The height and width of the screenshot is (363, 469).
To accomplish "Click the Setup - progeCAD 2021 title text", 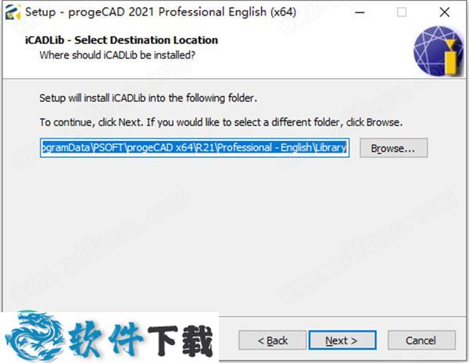I will [160, 12].
